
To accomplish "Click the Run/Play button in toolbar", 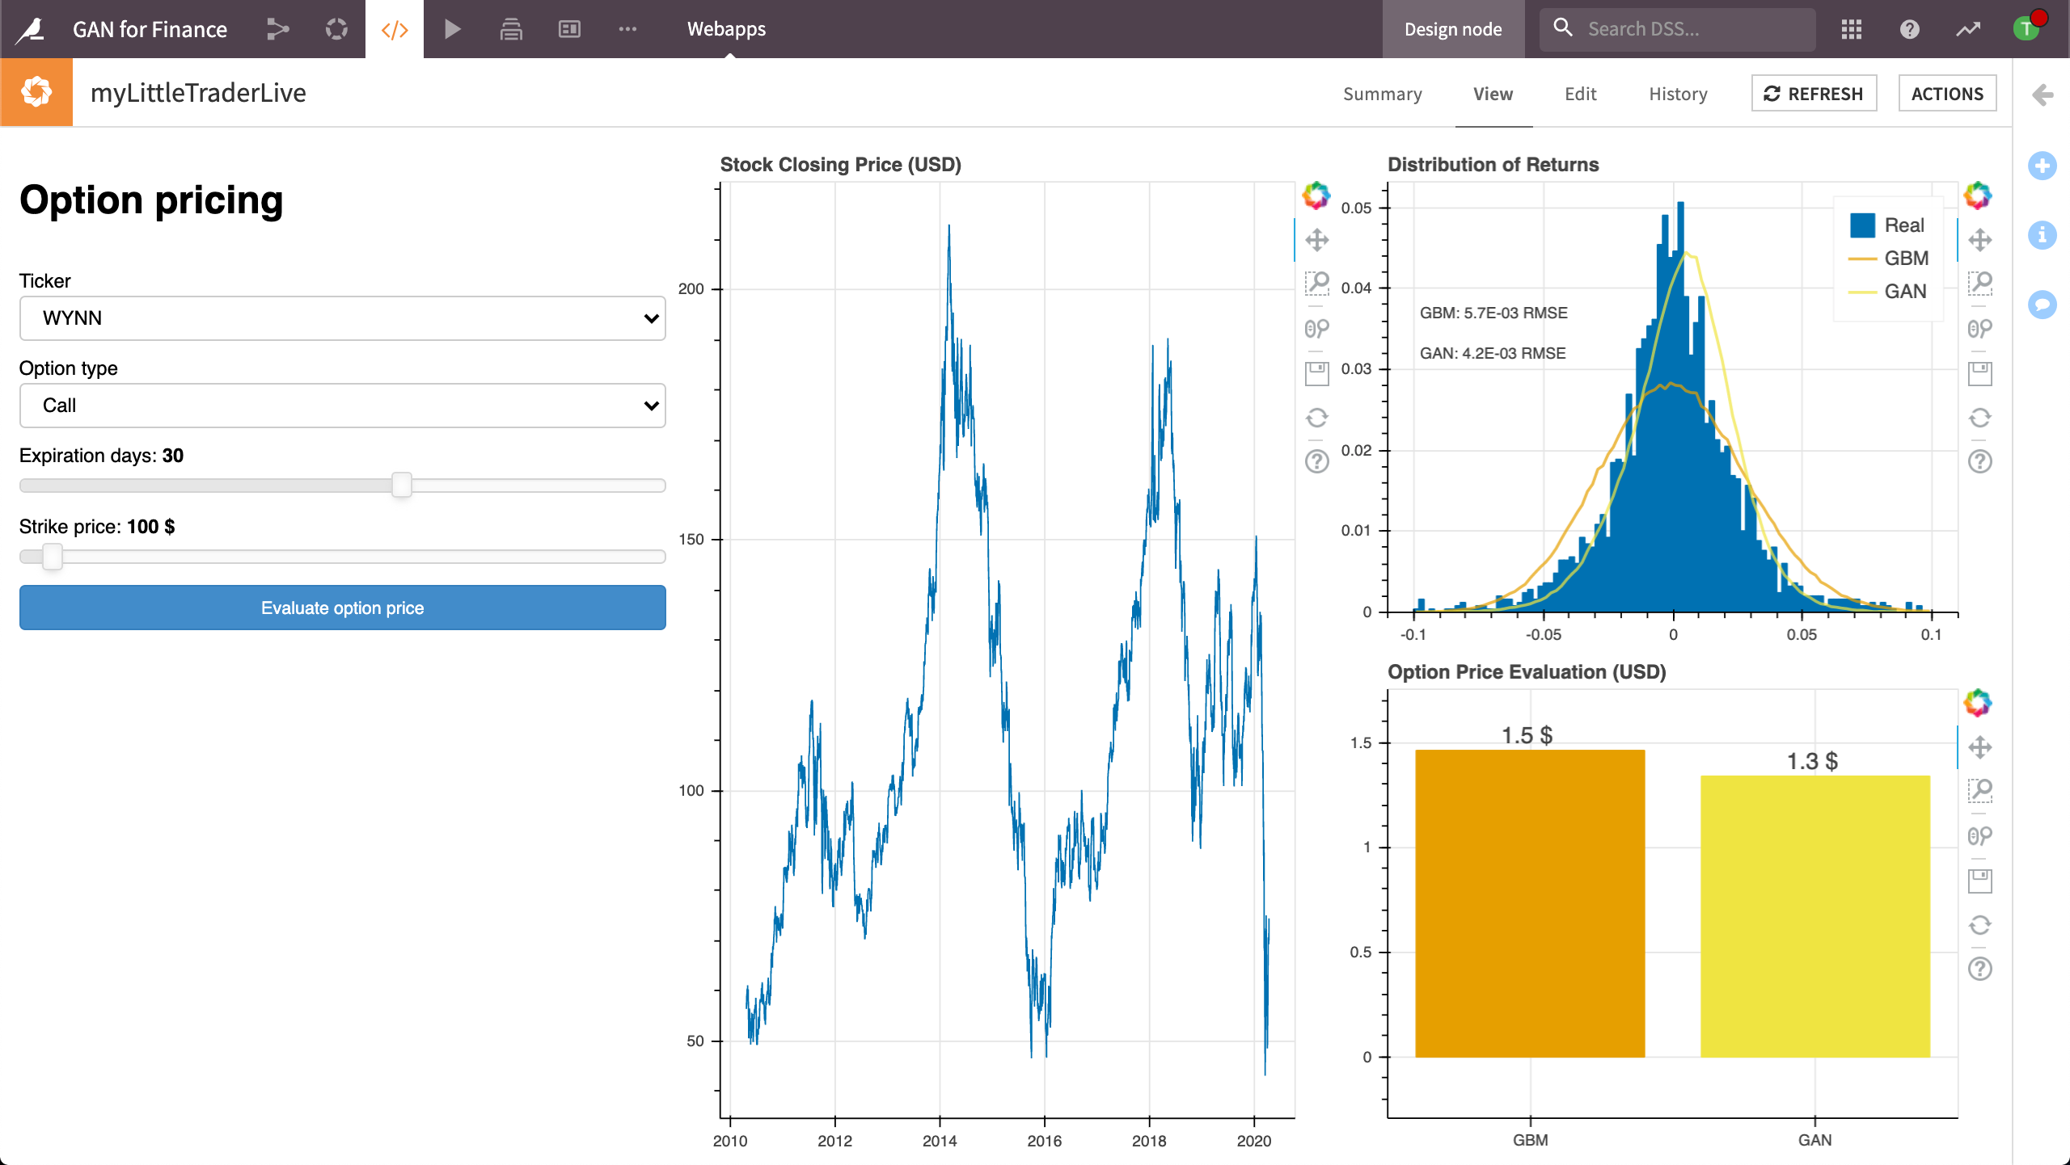I will tap(452, 27).
